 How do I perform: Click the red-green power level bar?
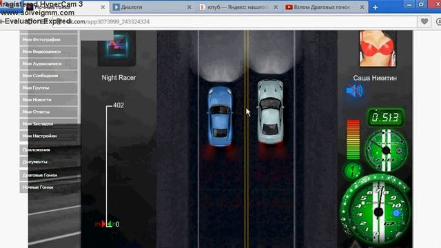click(x=353, y=140)
